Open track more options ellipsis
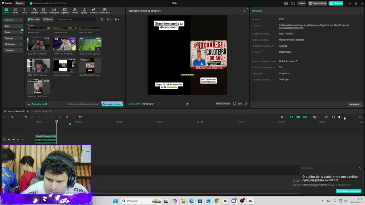365x205 pixels. coord(23,140)
